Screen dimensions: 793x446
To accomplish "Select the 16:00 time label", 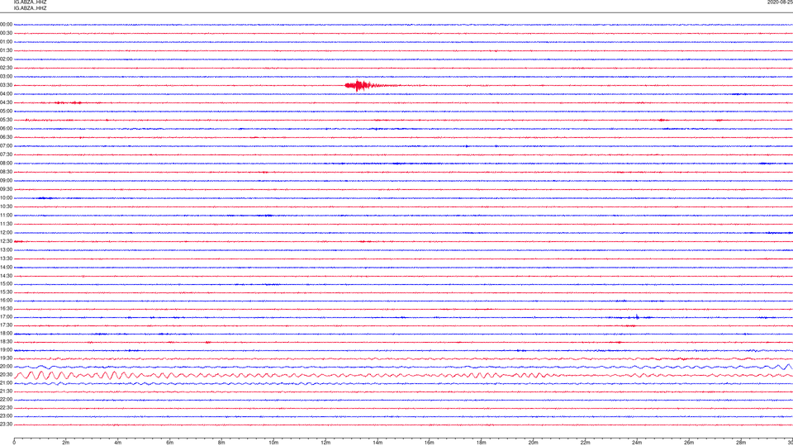I will click(x=6, y=301).
